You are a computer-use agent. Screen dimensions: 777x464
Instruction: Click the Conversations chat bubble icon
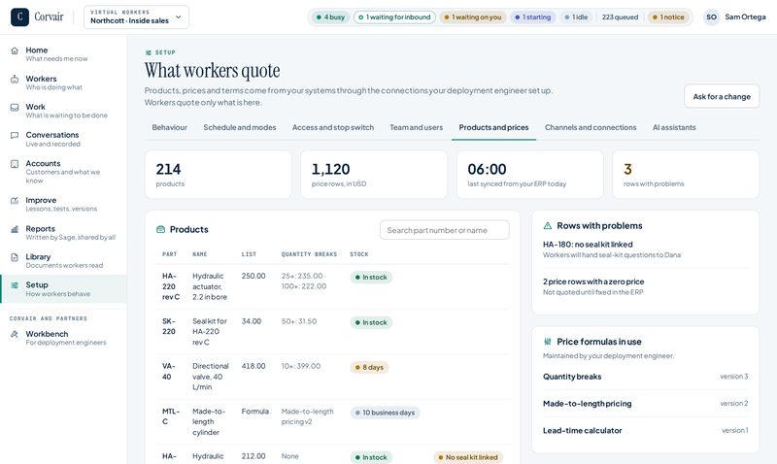[15, 135]
